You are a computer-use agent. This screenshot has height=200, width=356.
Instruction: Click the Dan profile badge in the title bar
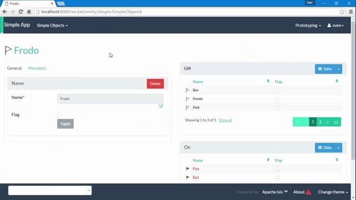(x=310, y=3)
